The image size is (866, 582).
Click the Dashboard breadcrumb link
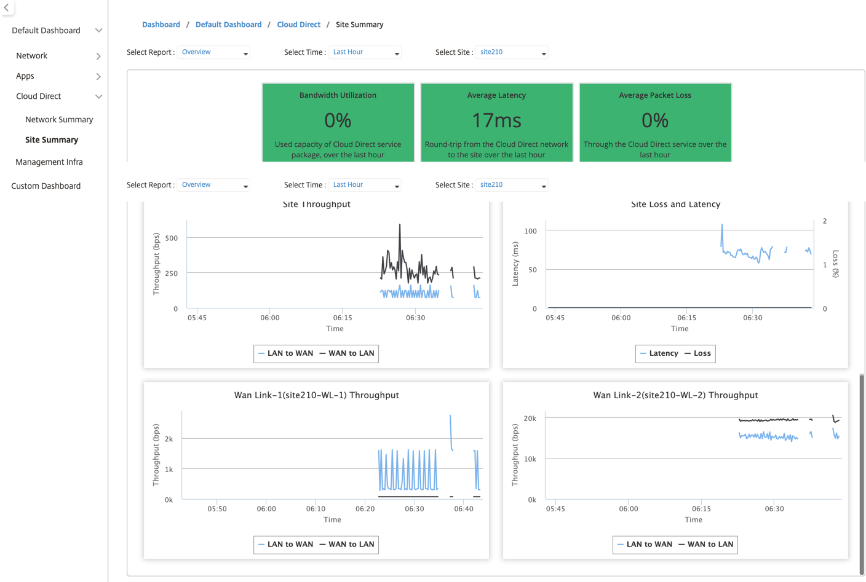click(161, 25)
